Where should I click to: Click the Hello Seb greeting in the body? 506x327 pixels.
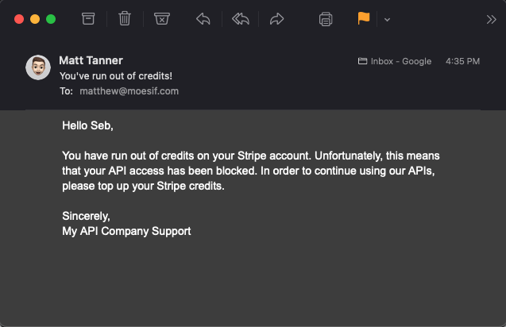click(87, 125)
